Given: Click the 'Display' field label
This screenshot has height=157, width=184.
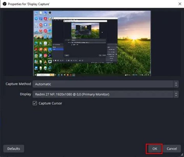Looking at the screenshot, I should tap(25, 94).
